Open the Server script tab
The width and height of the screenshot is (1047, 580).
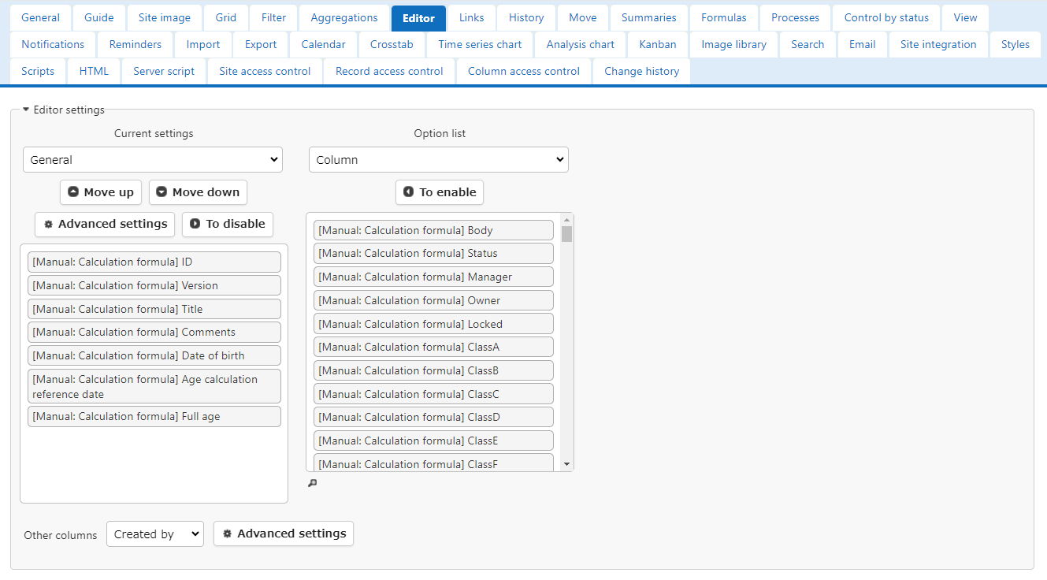(x=164, y=71)
